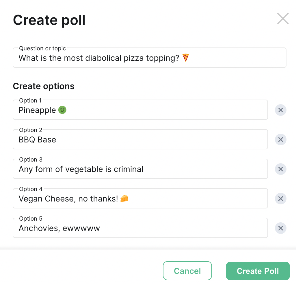Viewport: 296px width, 284px height.
Task: Click the Create options heading
Action: point(44,86)
